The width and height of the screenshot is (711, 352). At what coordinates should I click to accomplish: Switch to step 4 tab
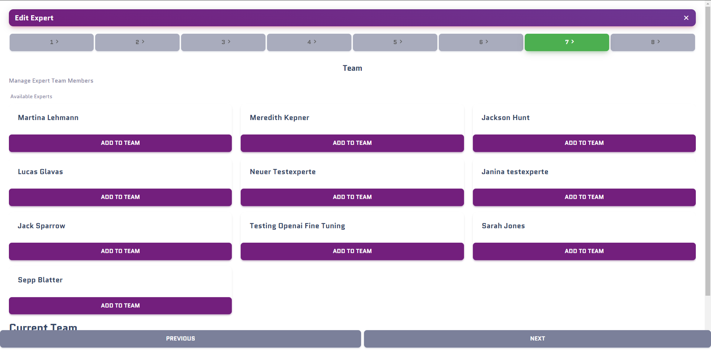pyautogui.click(x=309, y=42)
